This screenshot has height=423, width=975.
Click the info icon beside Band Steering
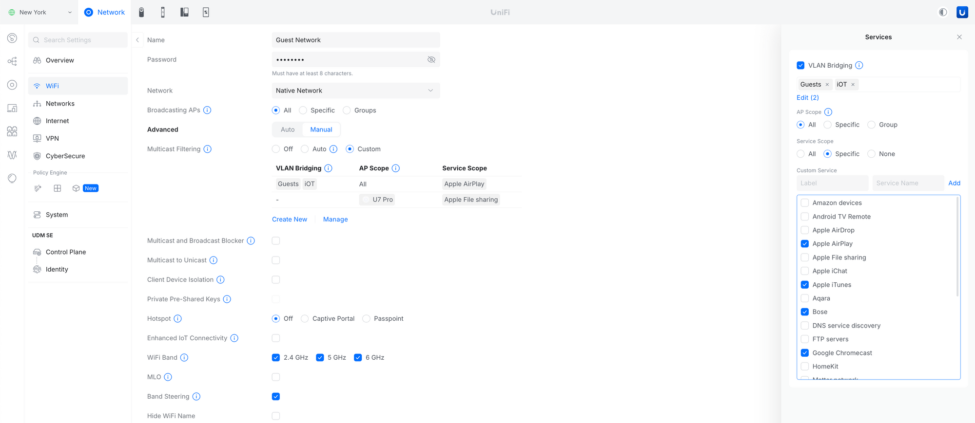point(196,396)
